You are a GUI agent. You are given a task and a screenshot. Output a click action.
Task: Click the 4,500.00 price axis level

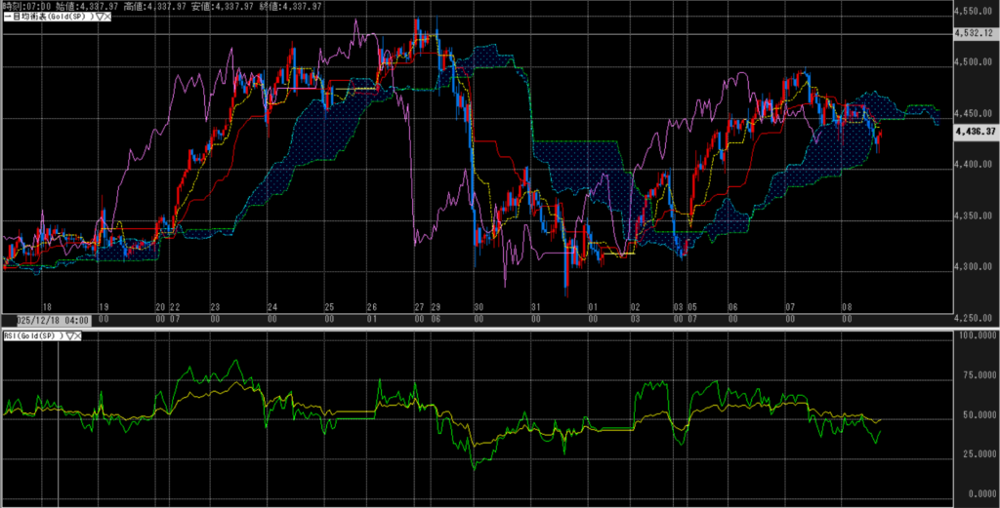tap(974, 61)
